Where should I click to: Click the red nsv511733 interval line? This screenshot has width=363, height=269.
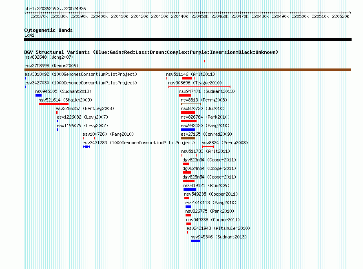click(189, 155)
